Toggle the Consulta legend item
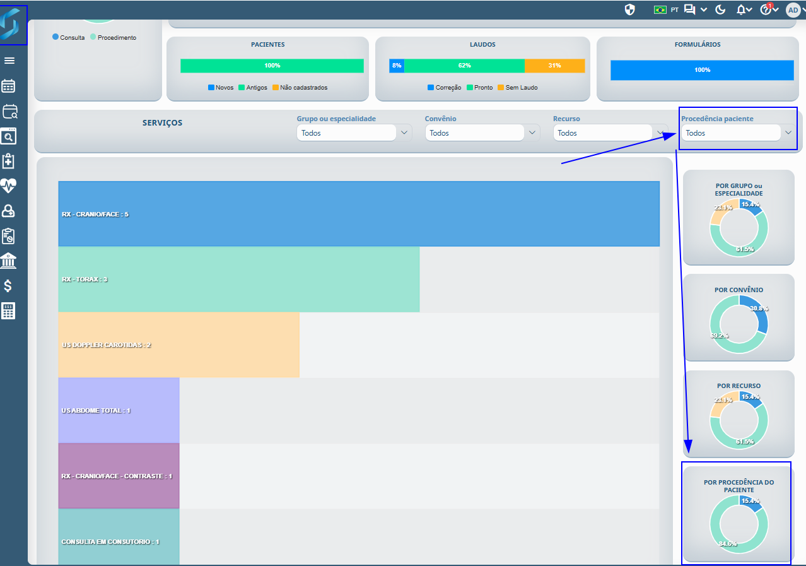 [69, 37]
